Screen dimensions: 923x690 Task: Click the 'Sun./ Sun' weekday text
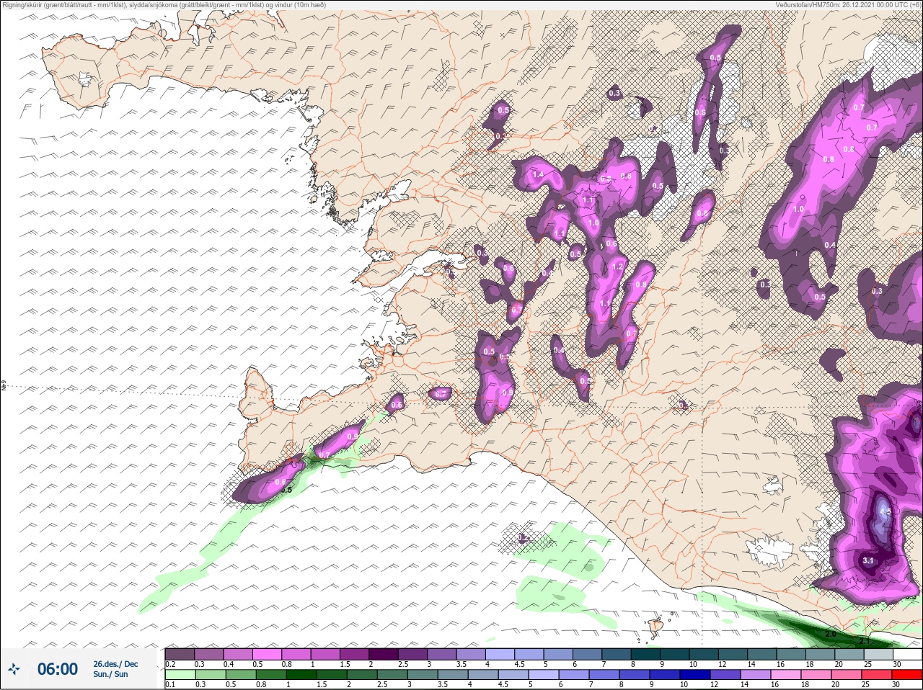(x=110, y=674)
